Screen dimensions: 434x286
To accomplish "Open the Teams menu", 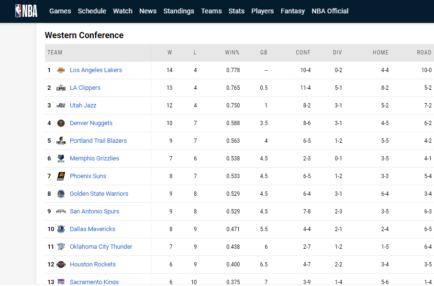I will click(x=211, y=11).
